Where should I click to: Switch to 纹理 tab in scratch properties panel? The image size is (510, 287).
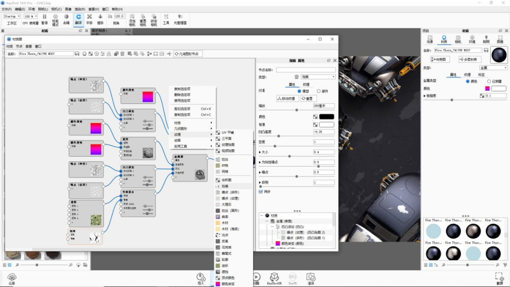point(306,84)
